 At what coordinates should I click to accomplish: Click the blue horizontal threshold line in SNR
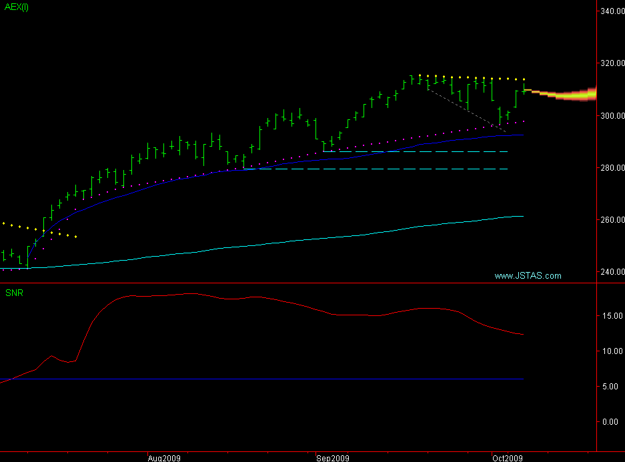click(267, 379)
